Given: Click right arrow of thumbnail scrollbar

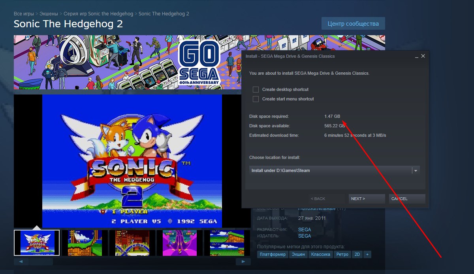Looking at the screenshot, I should click(x=243, y=262).
